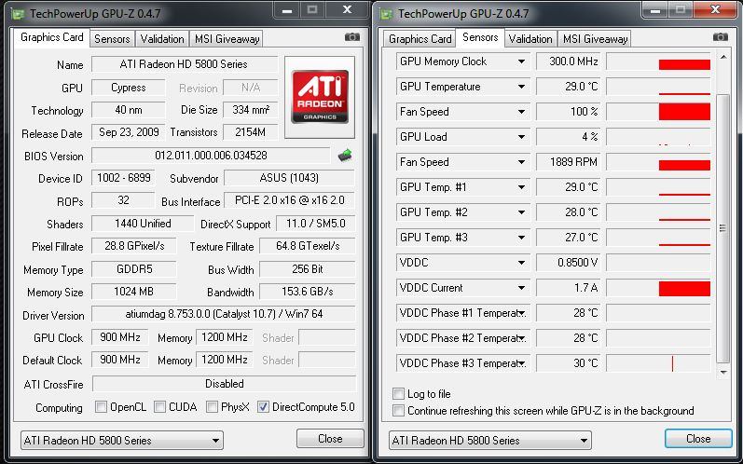
Task: Click the BIOS save chip icon
Action: tap(345, 155)
